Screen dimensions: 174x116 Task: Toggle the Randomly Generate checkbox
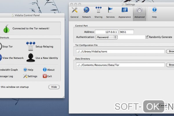tap(147, 37)
